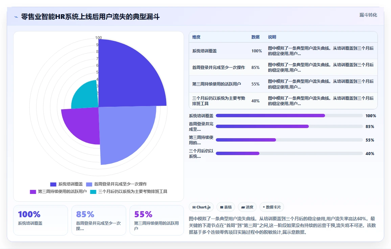Click the 数据 column header
This screenshot has width=391, height=249.
pos(255,37)
